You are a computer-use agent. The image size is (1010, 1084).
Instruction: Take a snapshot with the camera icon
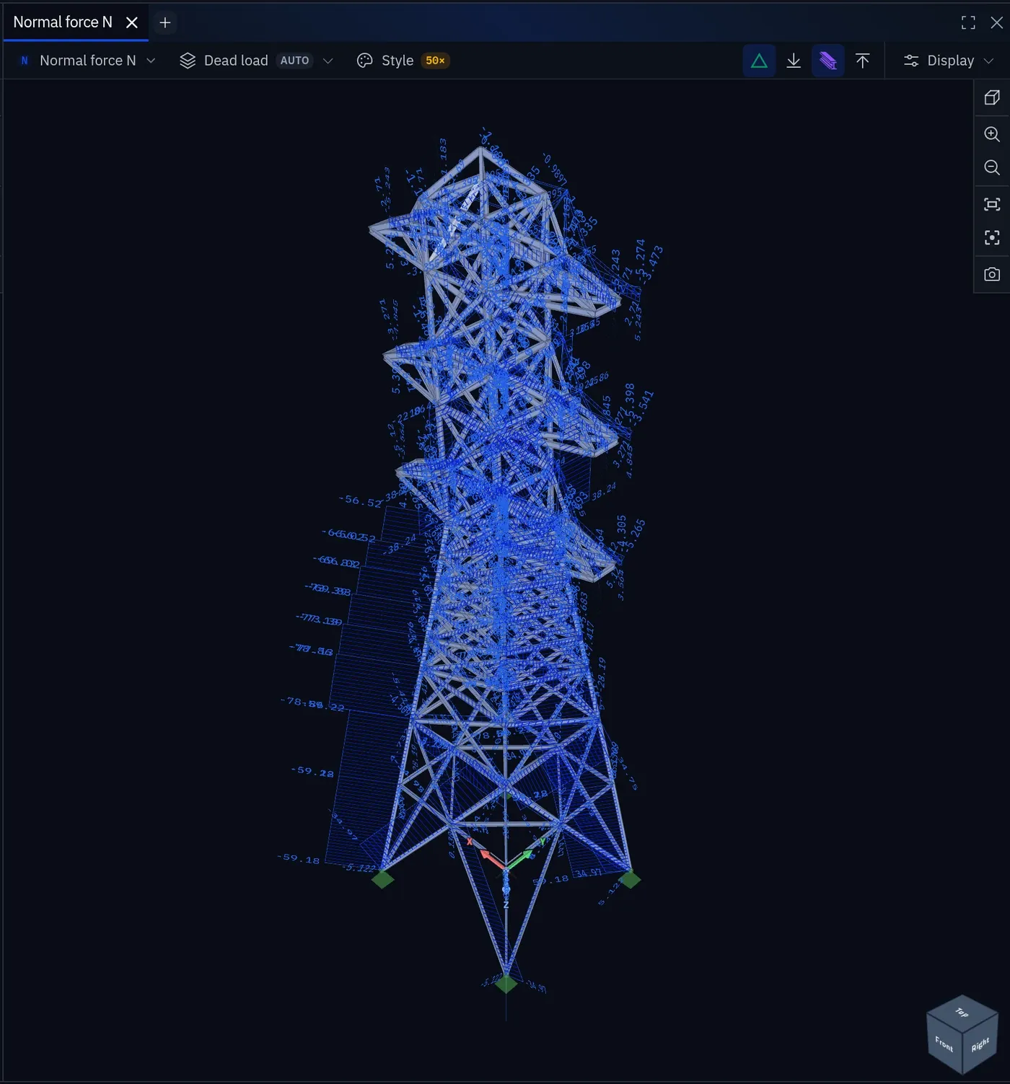(992, 274)
